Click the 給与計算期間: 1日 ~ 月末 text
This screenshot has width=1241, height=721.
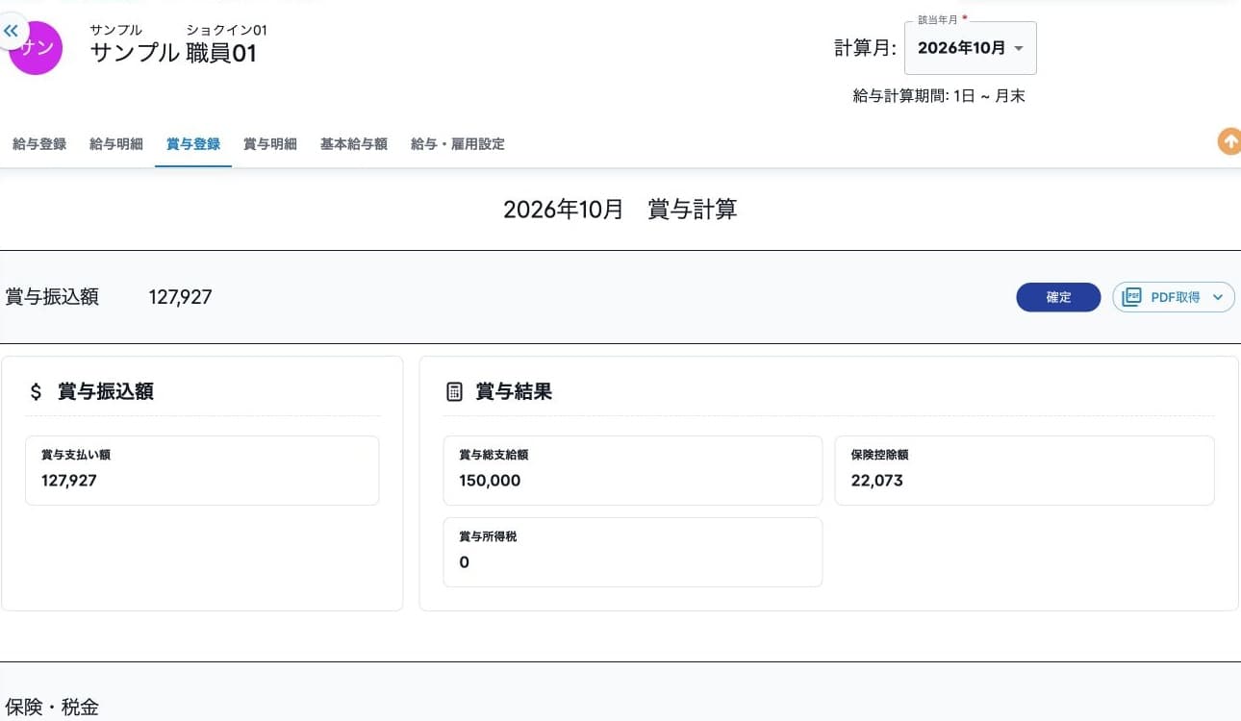coord(939,96)
